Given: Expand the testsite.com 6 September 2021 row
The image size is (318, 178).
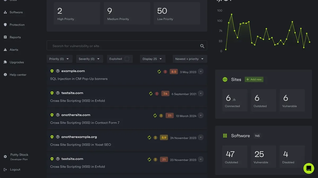Looking at the screenshot, I should pyautogui.click(x=201, y=93).
